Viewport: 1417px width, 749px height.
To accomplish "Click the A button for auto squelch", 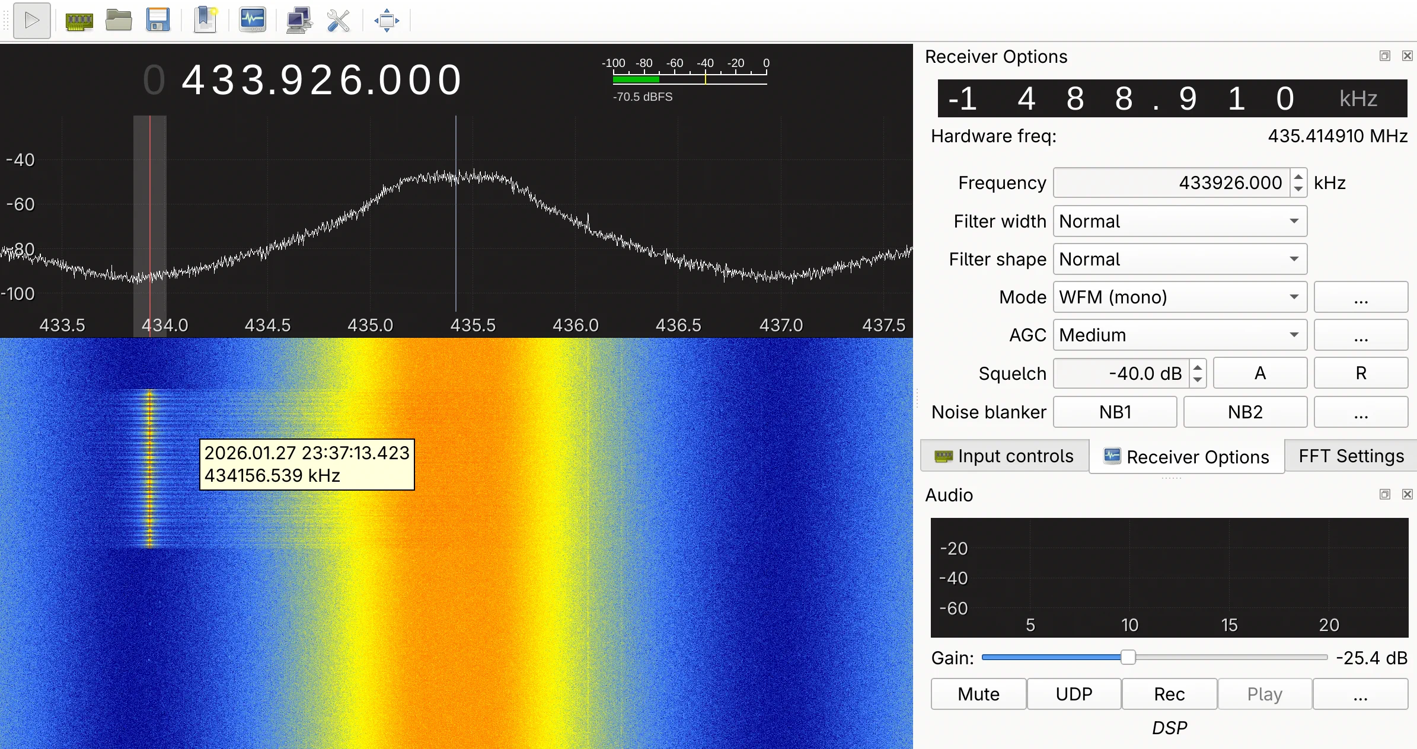I will (1260, 373).
